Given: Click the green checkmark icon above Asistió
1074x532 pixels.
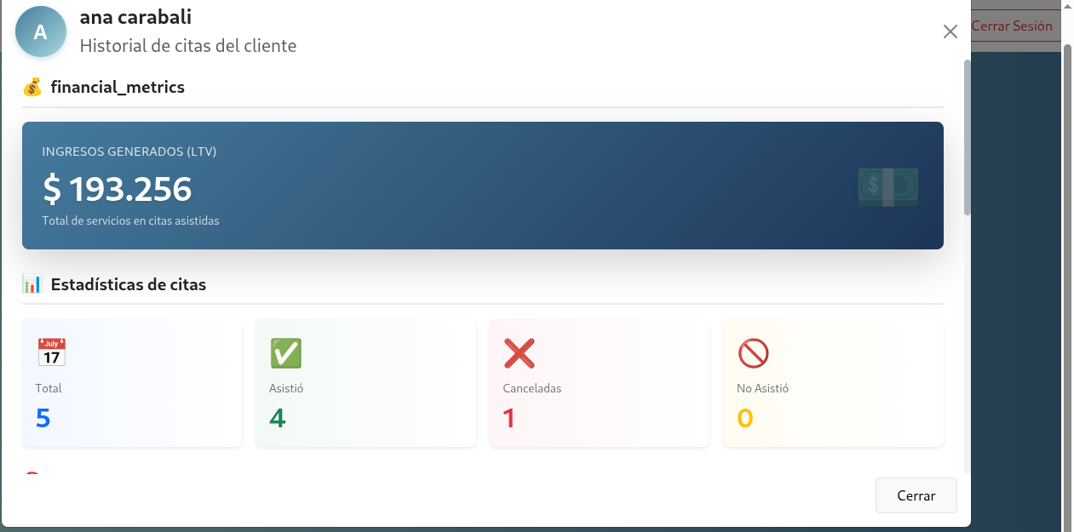Looking at the screenshot, I should click(x=286, y=352).
